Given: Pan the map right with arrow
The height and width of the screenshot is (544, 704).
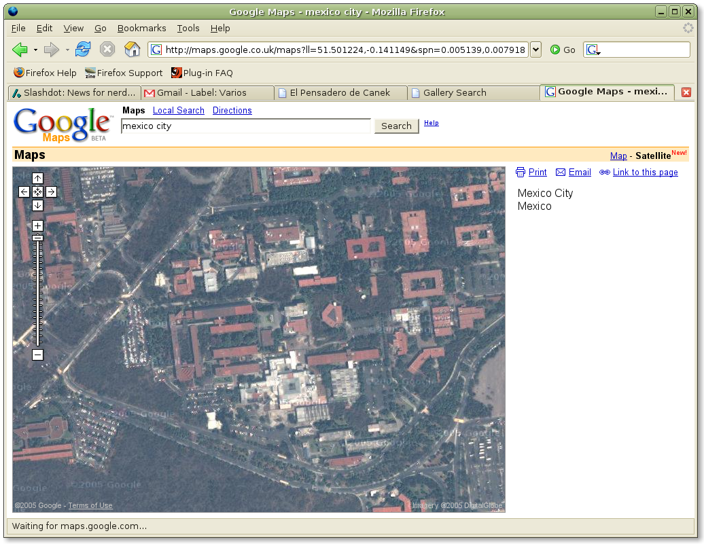Looking at the screenshot, I should coord(51,192).
